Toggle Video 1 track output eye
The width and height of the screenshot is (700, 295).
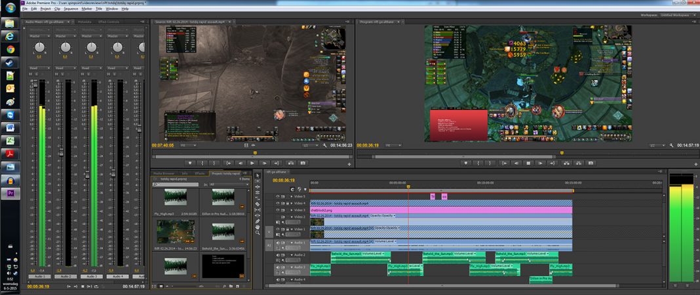point(278,228)
